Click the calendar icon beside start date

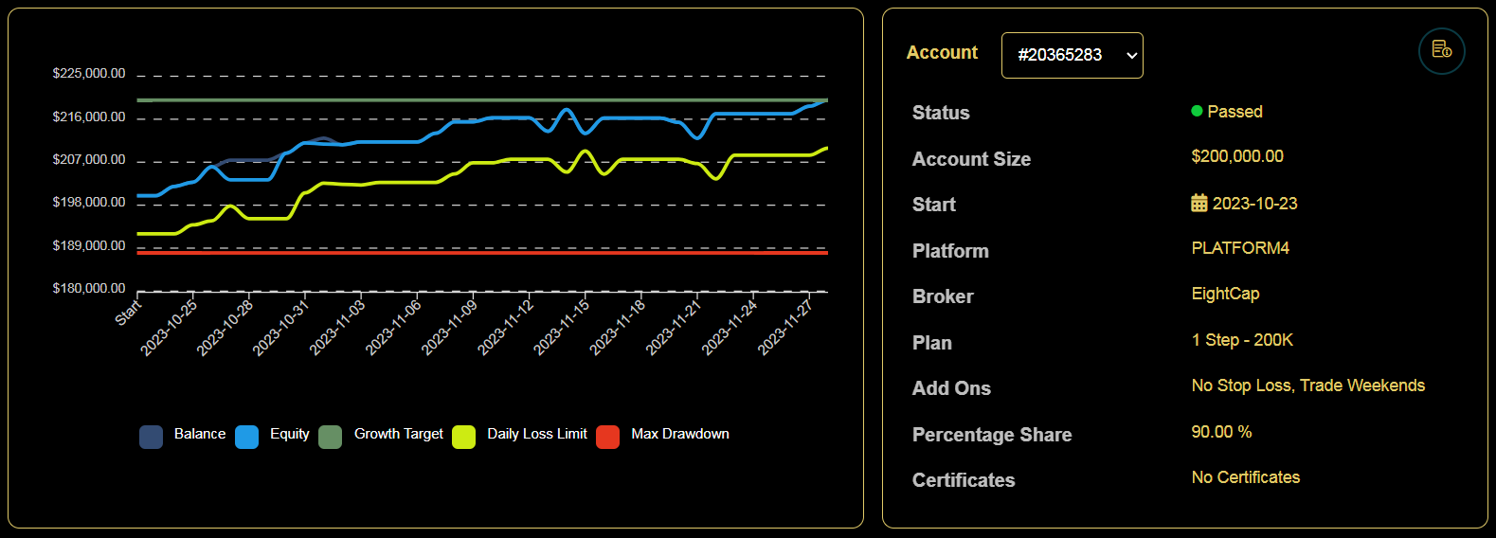click(1199, 204)
